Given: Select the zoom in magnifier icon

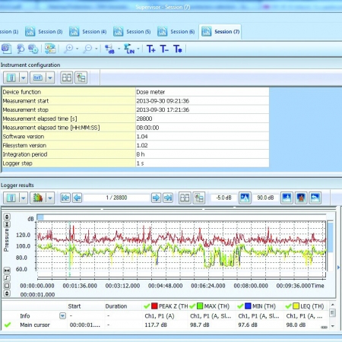Looking at the screenshot, I should (68, 49).
